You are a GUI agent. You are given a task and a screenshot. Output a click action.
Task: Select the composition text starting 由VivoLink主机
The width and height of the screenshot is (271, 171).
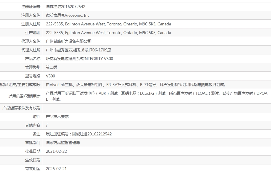coord(136,85)
